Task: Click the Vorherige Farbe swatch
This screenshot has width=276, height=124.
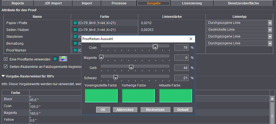Action: pos(138,96)
